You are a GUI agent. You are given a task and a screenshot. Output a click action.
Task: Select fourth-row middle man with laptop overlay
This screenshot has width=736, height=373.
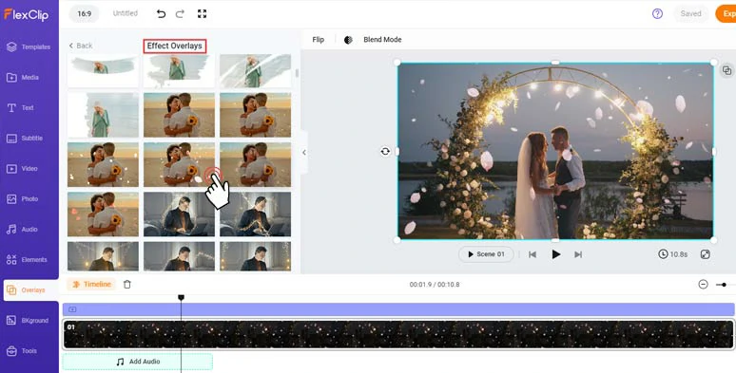180,214
